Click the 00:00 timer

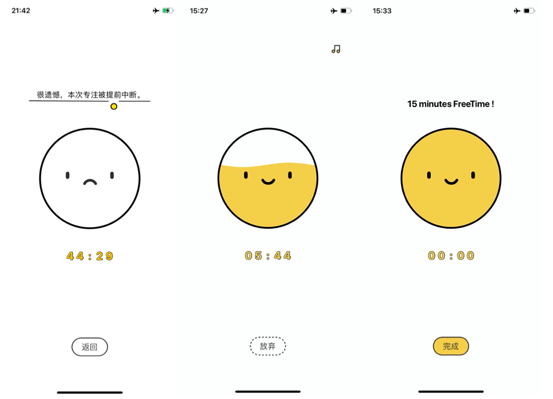pyautogui.click(x=451, y=255)
